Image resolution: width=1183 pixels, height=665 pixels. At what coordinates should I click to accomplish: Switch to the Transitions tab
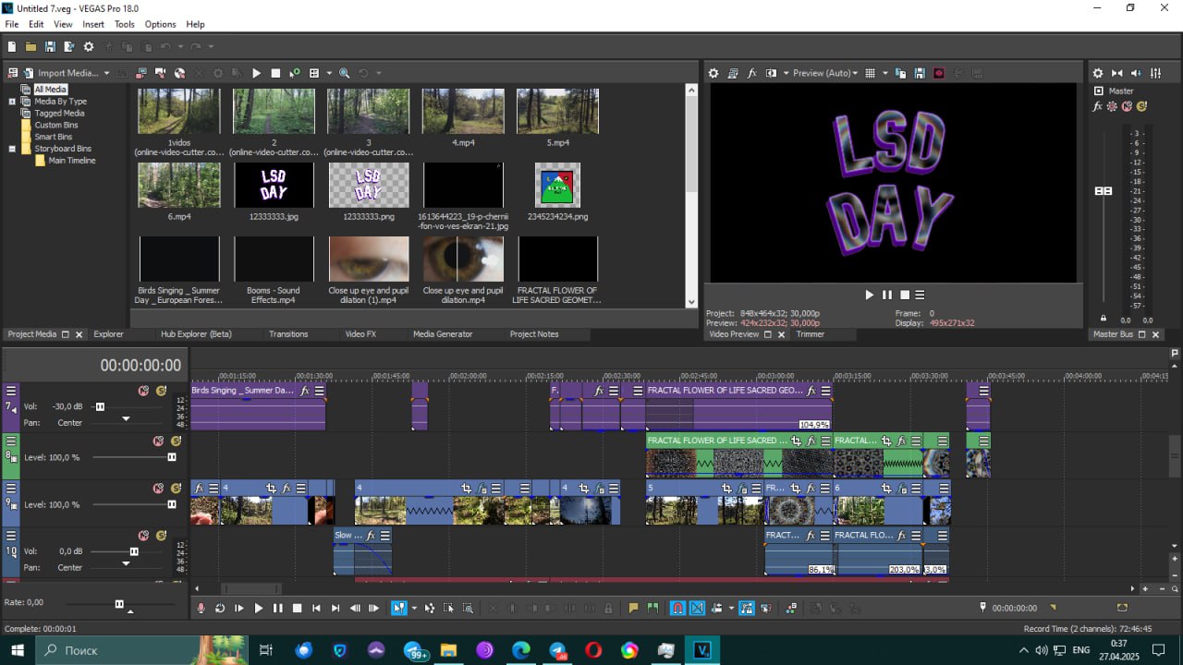click(288, 334)
